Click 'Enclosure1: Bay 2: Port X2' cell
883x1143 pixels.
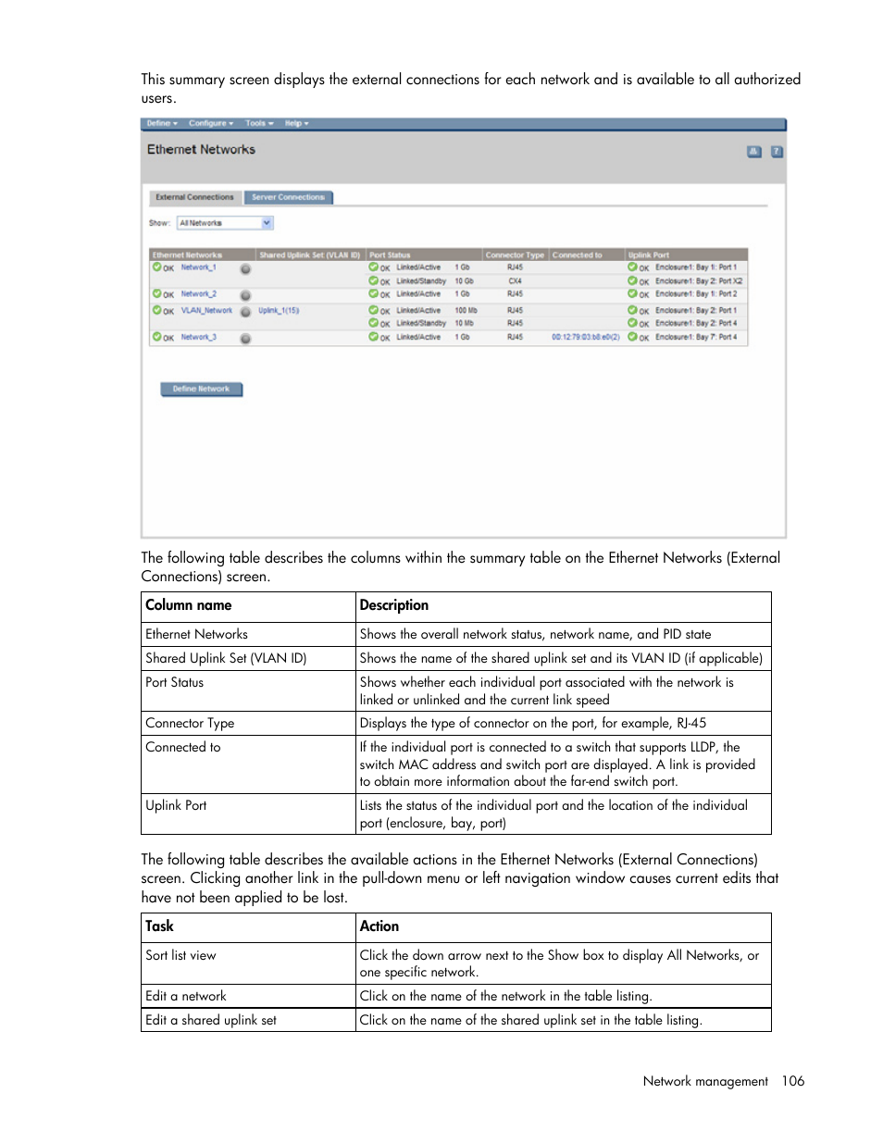click(699, 281)
